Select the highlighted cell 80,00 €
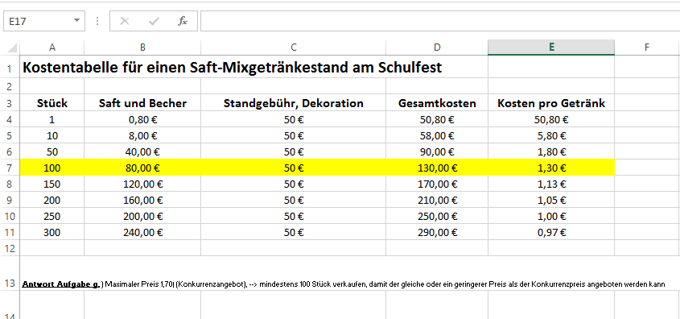The image size is (680, 319). [142, 168]
